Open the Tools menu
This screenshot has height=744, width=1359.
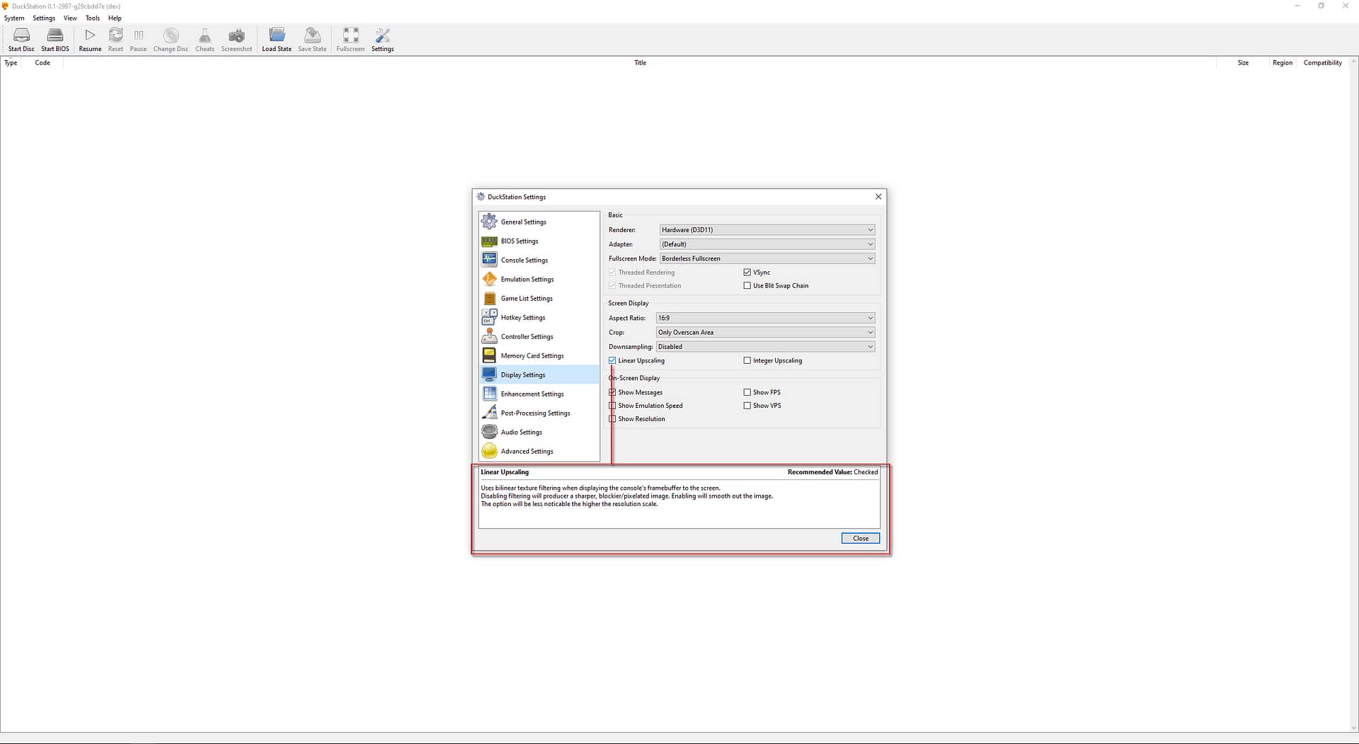[93, 18]
